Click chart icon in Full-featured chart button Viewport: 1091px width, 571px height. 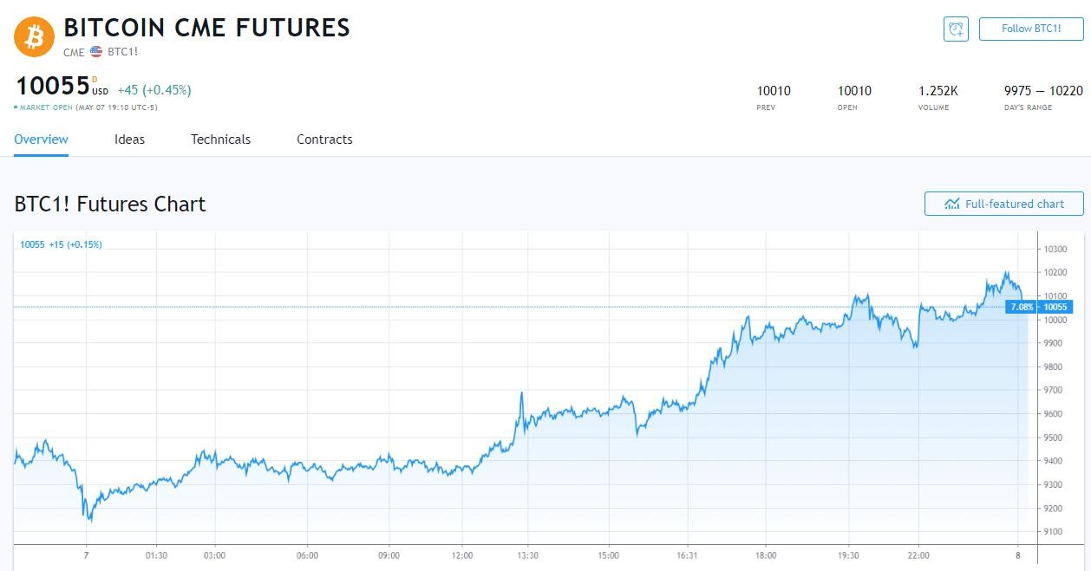coord(951,204)
